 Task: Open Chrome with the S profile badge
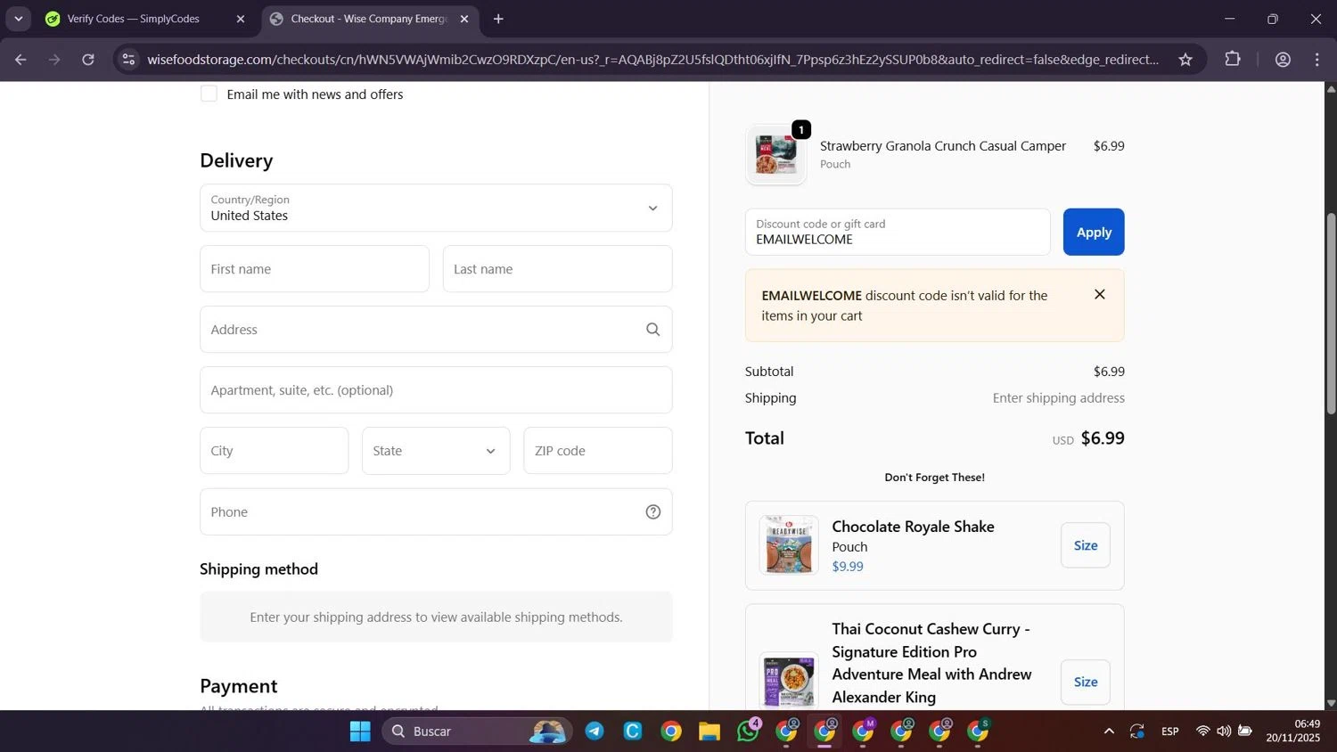[978, 732]
